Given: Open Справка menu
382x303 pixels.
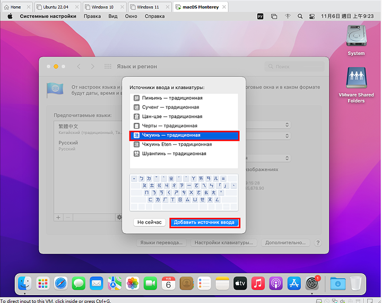Looking at the screenshot, I should pyautogui.click(x=154, y=16).
